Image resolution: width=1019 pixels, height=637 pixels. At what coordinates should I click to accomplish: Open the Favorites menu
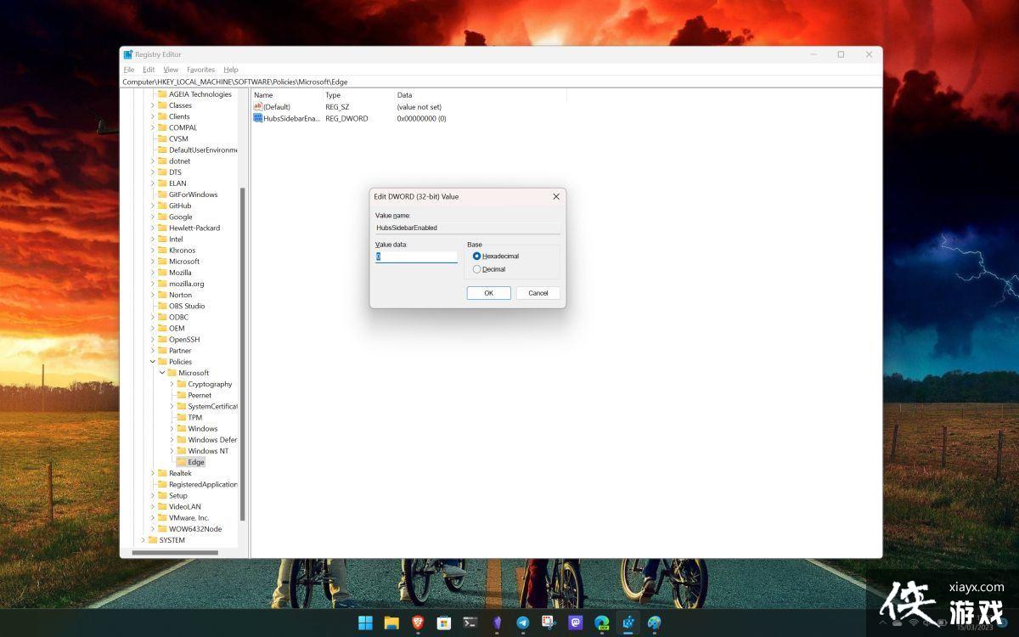click(200, 70)
